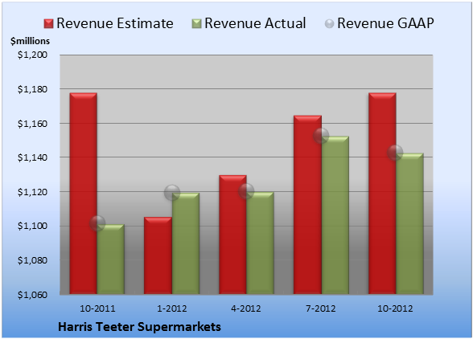The width and height of the screenshot is (473, 339).
Task: Click the '1-2012' x-axis label
Action: click(172, 308)
